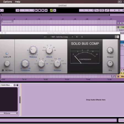
Task: Click the Makeup knob
Action: tap(33, 50)
